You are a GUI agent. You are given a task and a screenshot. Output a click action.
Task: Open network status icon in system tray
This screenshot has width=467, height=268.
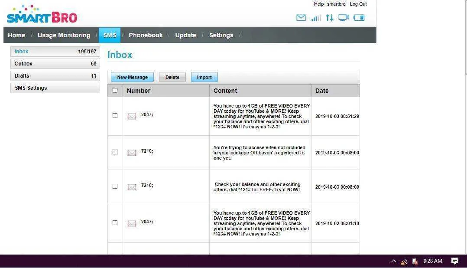(x=404, y=261)
